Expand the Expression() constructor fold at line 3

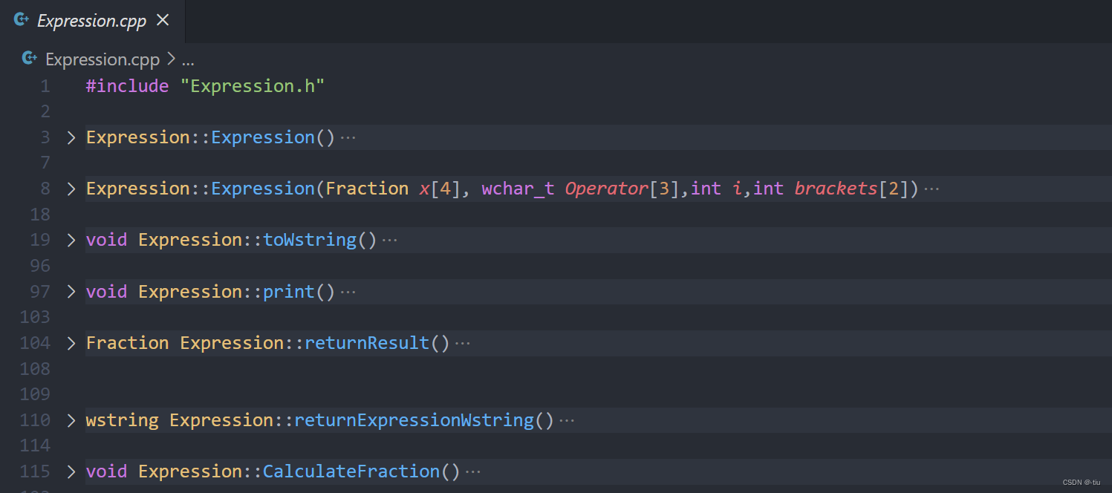point(71,137)
